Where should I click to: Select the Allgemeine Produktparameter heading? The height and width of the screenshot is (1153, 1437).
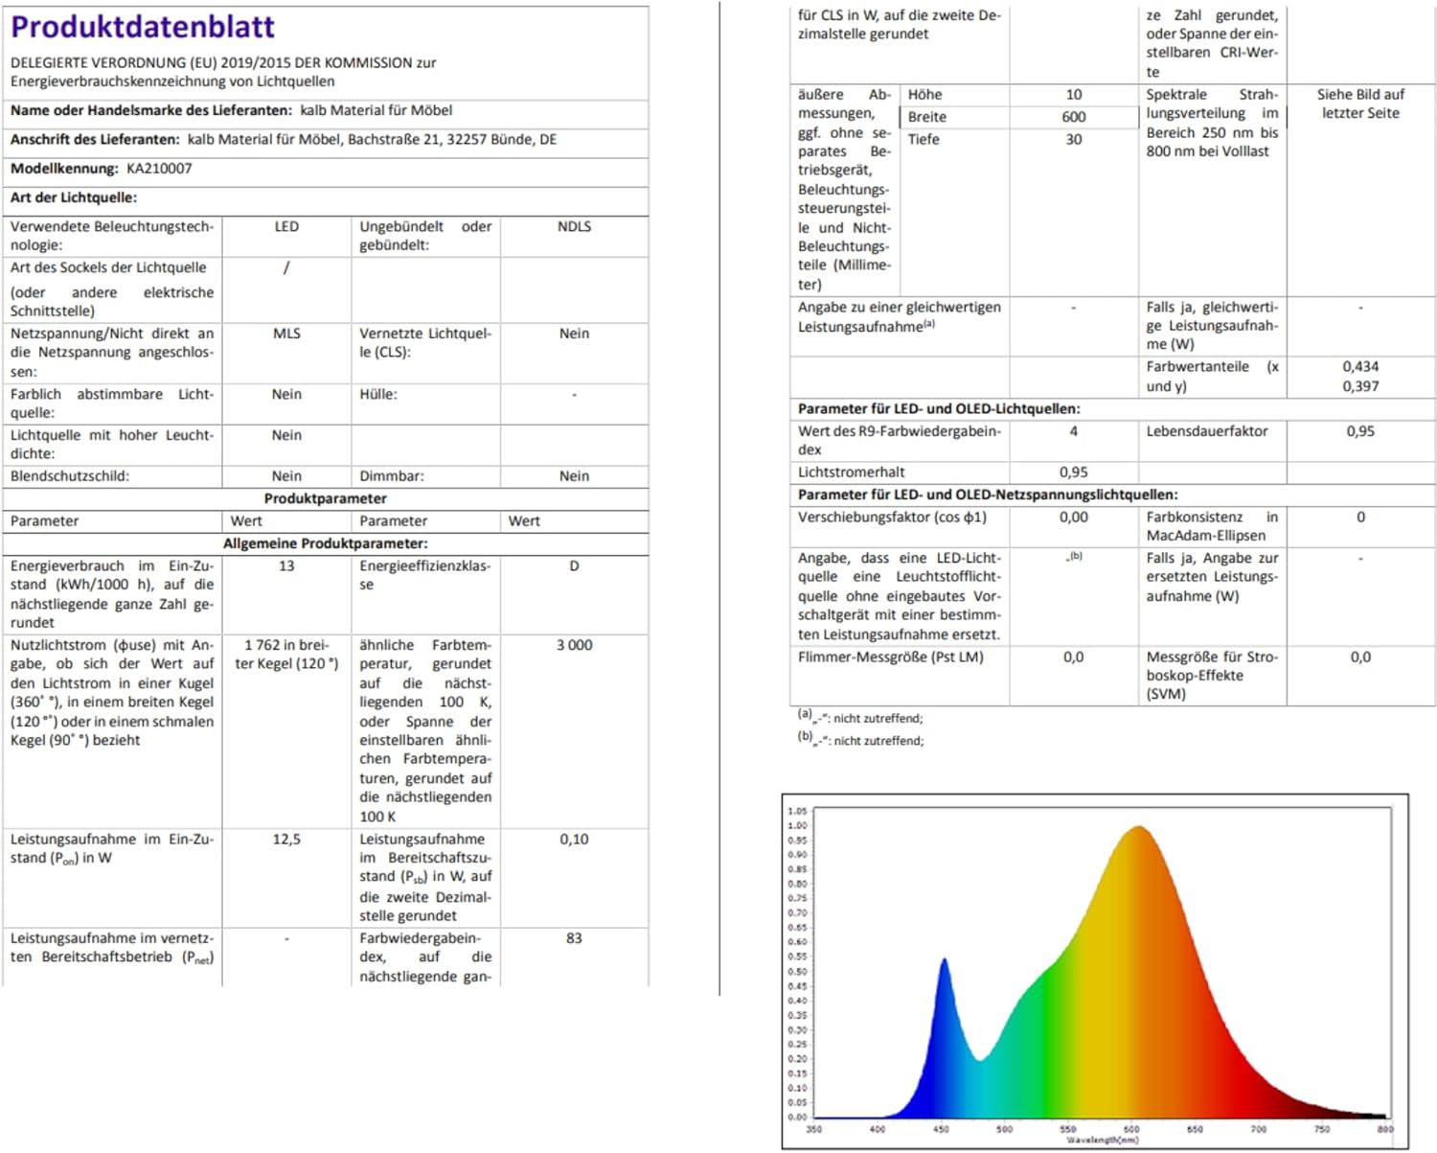325,543
